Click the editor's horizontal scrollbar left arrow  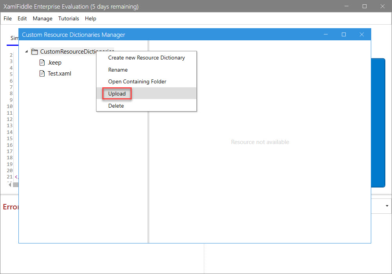[10, 185]
